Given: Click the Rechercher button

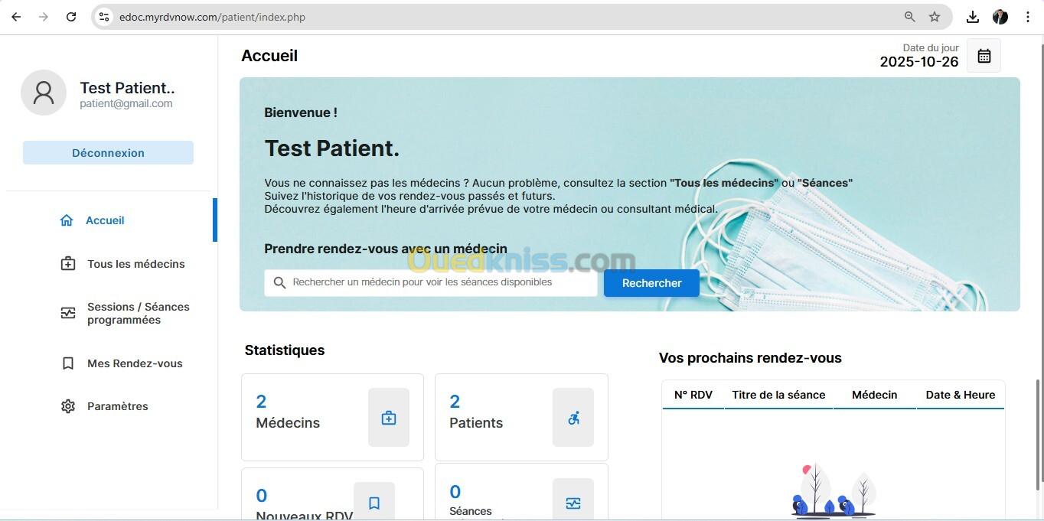Looking at the screenshot, I should coord(651,283).
